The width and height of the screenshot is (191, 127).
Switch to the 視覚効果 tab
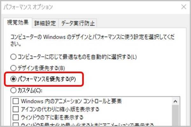point(18,23)
